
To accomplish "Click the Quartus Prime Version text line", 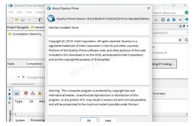I will point(103,19).
